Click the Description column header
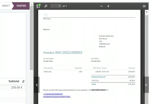 click(x=48, y=68)
